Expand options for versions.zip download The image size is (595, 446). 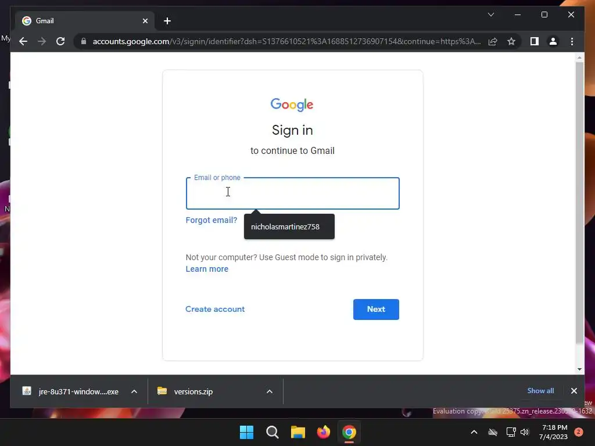pos(270,391)
